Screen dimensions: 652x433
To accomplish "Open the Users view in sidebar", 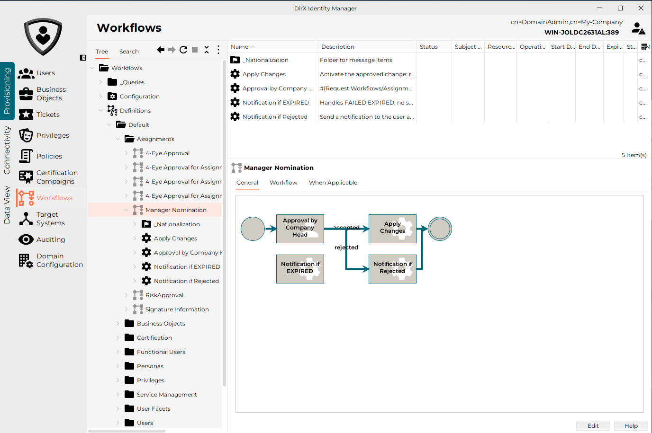I will (45, 73).
